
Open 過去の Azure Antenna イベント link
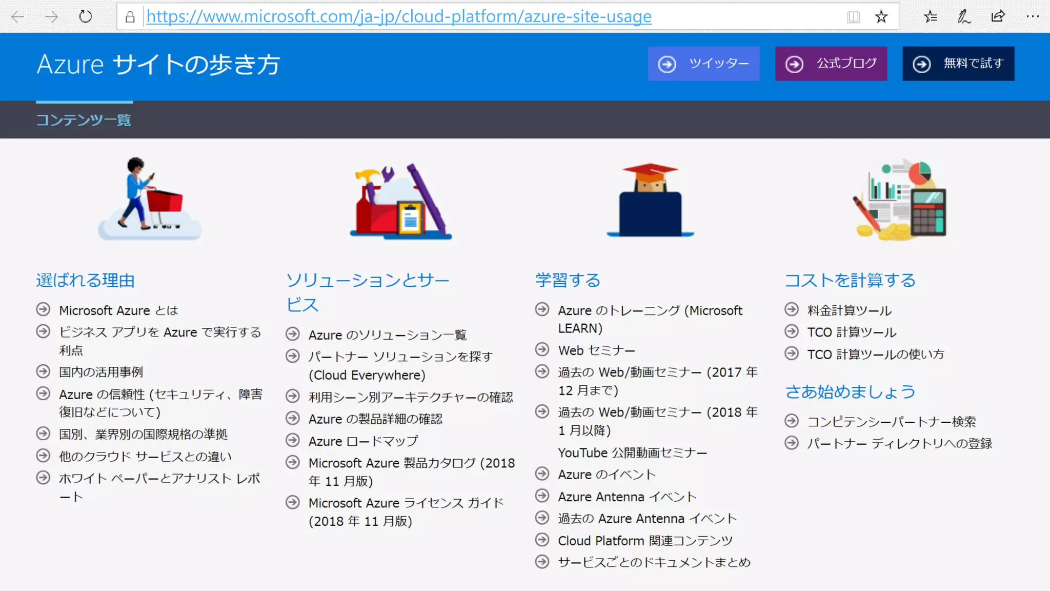point(647,519)
